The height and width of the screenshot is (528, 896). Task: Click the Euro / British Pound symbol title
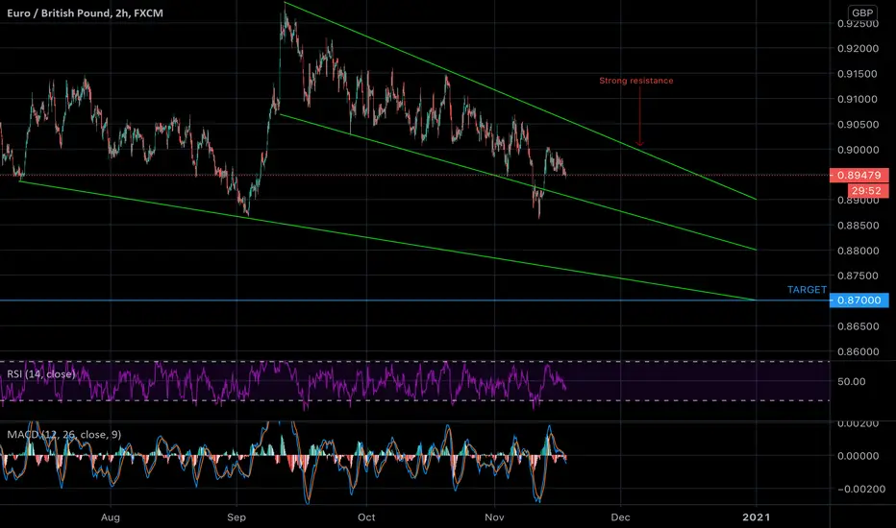pos(86,12)
